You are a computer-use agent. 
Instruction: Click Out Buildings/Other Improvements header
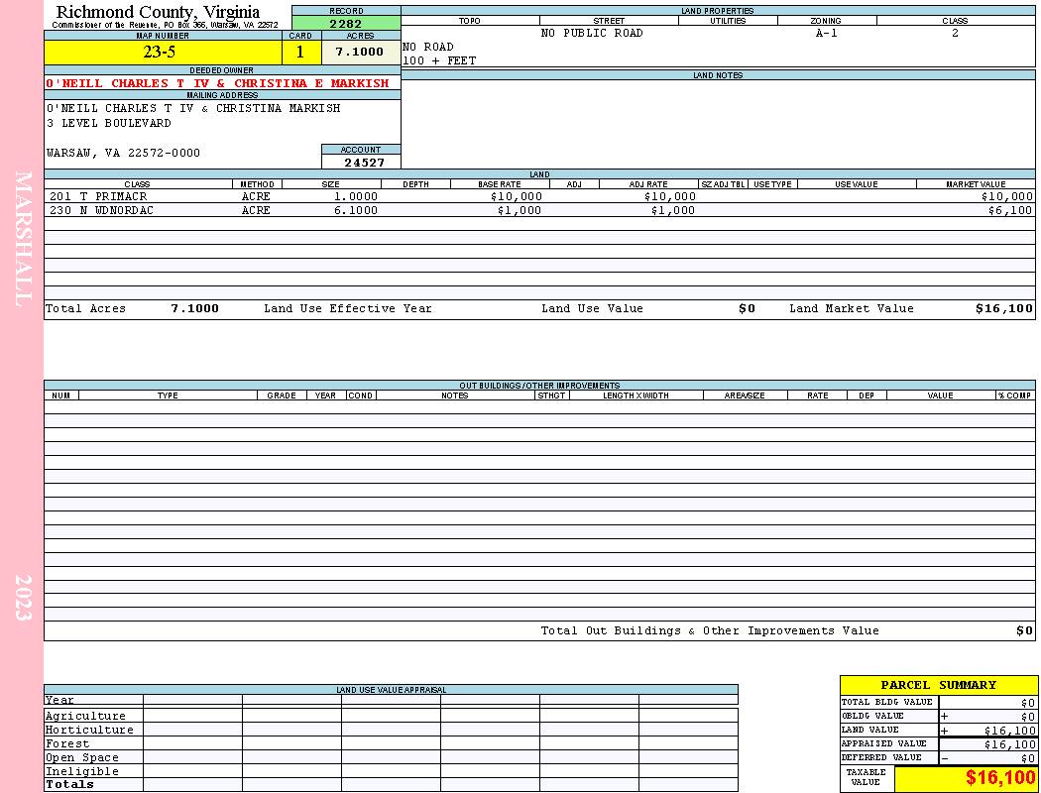tap(539, 386)
